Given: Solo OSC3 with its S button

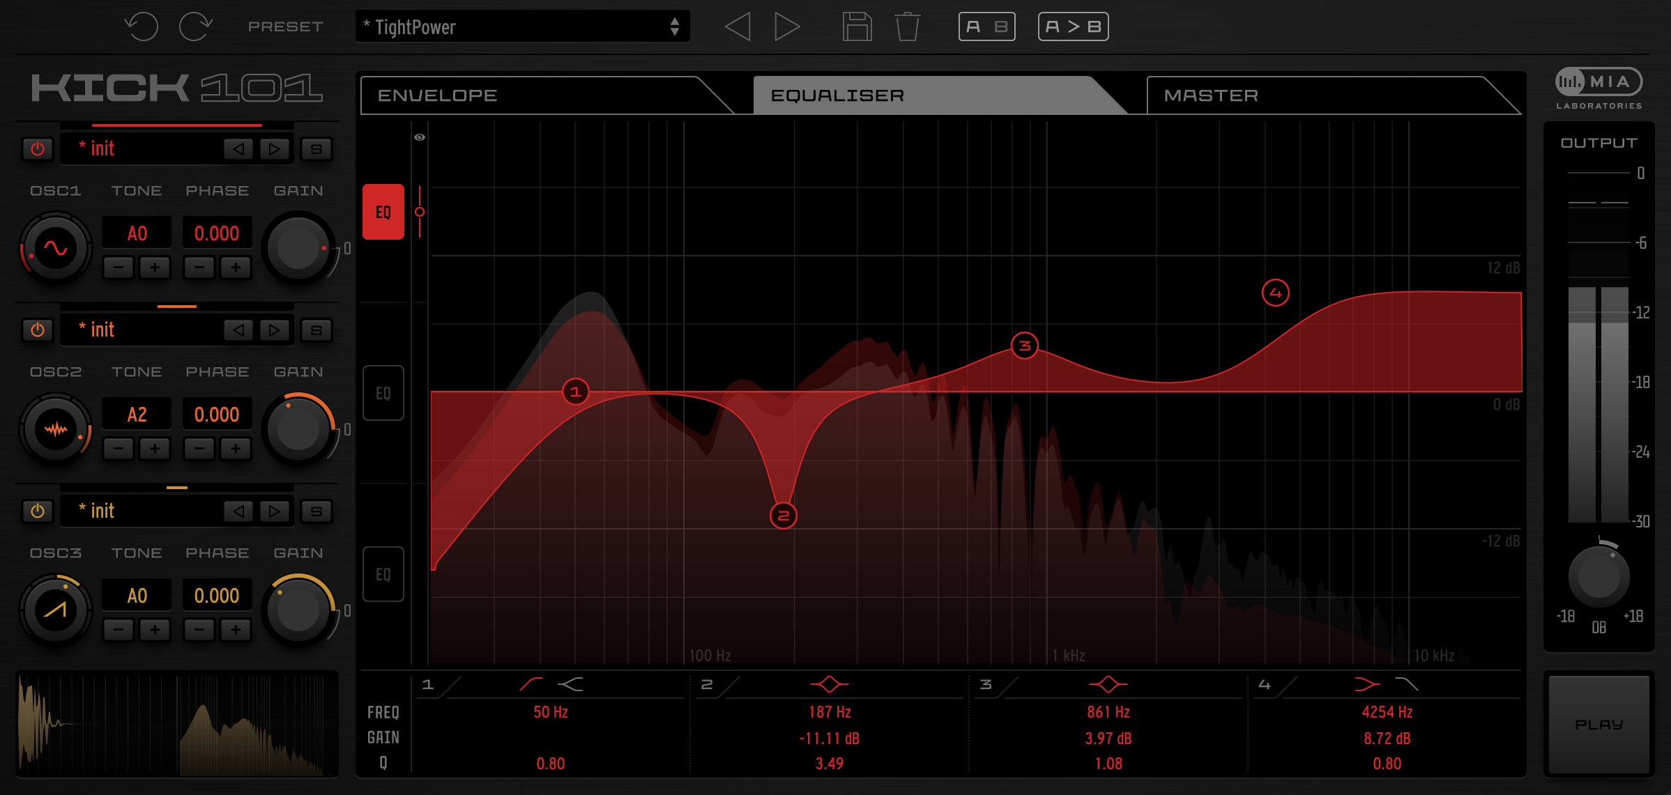Looking at the screenshot, I should 317,511.
